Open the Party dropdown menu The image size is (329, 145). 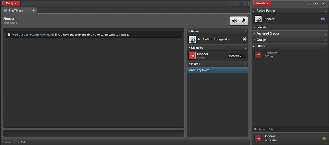click(11, 3)
